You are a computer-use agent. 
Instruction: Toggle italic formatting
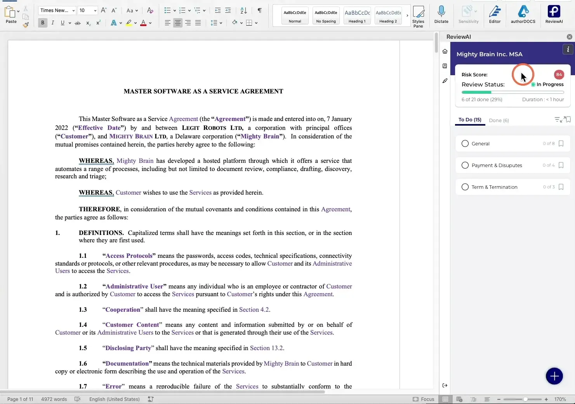(x=53, y=23)
